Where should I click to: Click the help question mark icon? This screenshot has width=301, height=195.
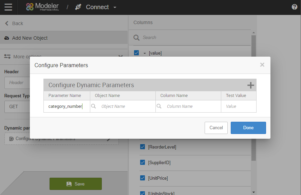coord(294,7)
